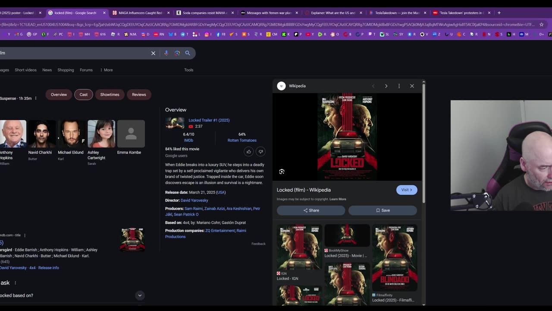Screen dimensions: 552x311
Task: Clear the search box with the X icon
Action: [153, 53]
